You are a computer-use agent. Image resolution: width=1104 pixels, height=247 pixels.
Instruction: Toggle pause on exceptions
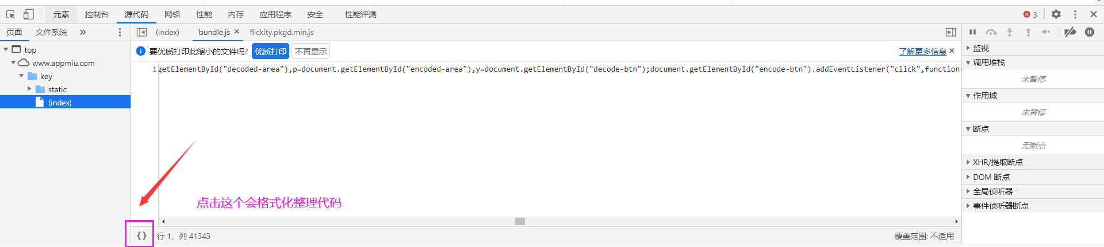pyautogui.click(x=1090, y=32)
